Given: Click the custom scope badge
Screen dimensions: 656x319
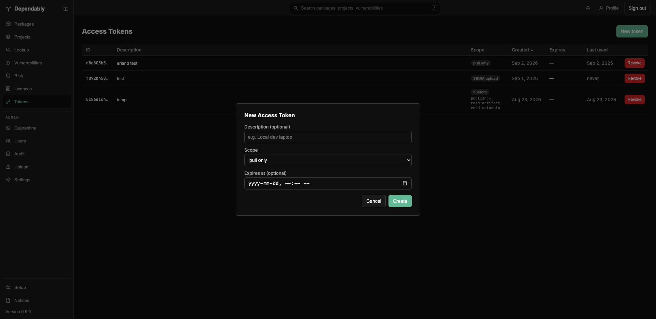Looking at the screenshot, I should click(480, 92).
